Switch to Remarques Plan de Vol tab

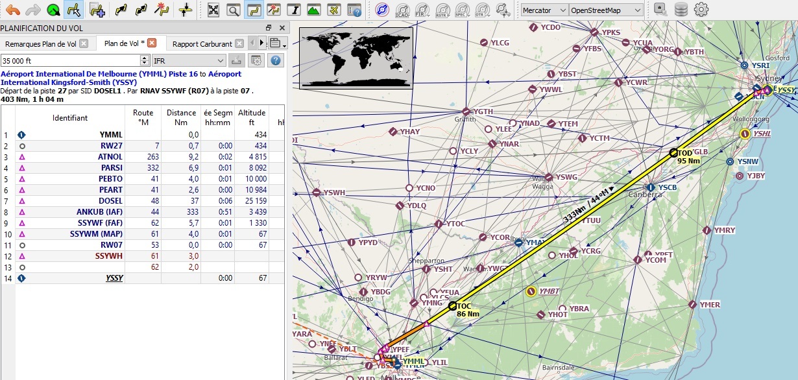(x=41, y=43)
